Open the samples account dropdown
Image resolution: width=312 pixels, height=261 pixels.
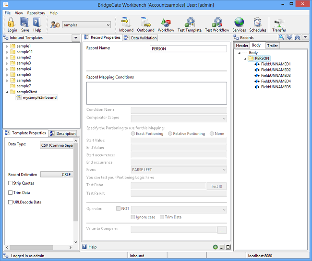[108, 25]
